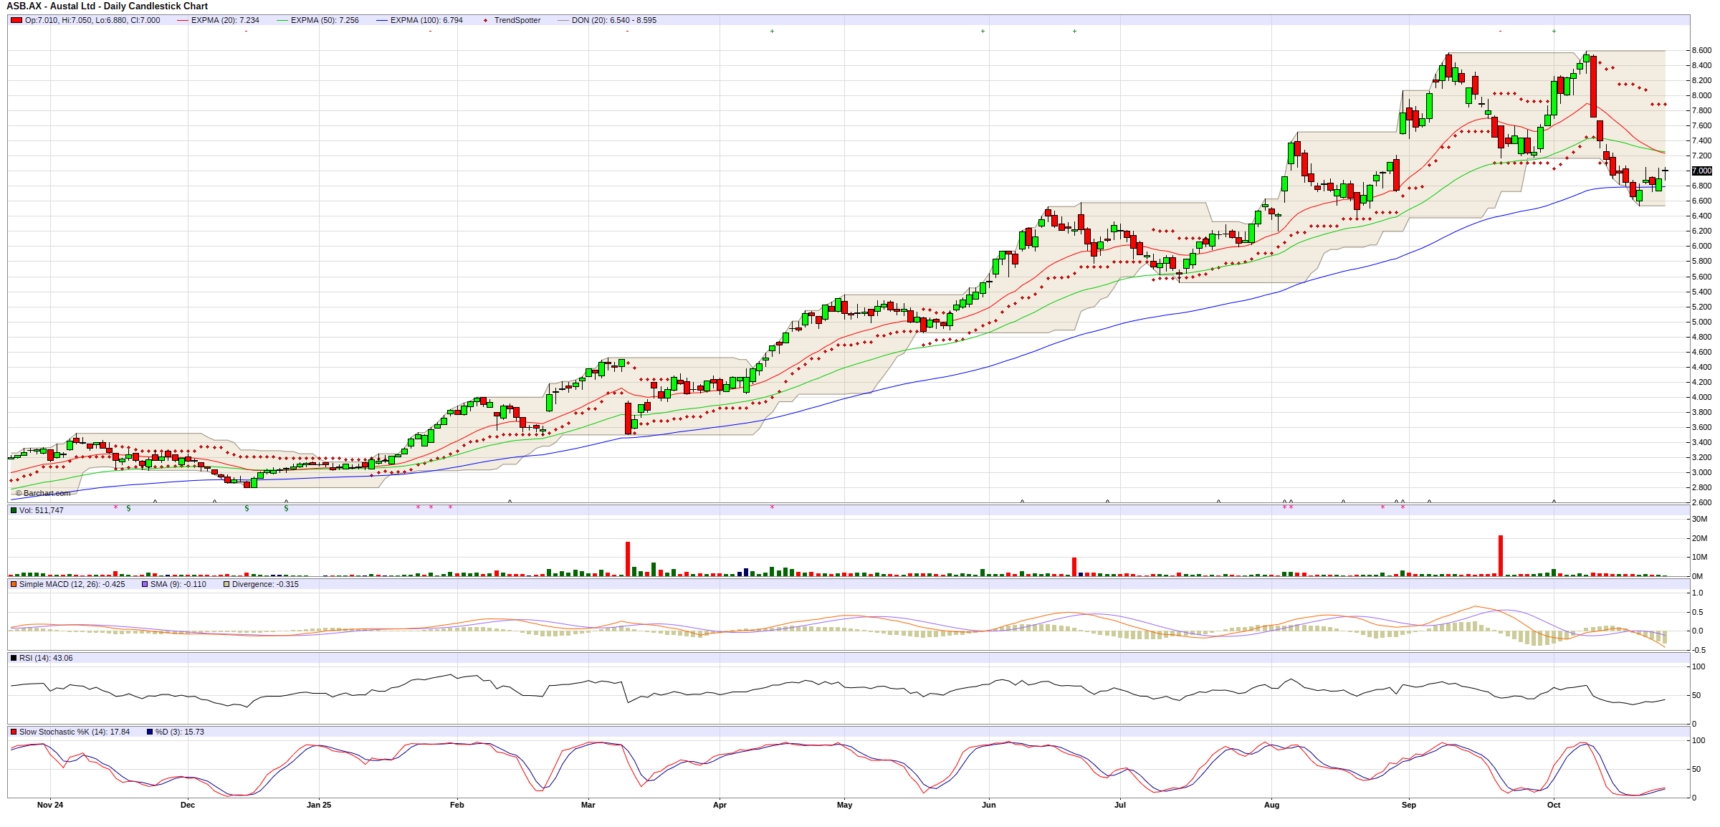This screenshot has width=1720, height=827.
Task: Open the Barchart.com copyright link
Action: click(43, 493)
